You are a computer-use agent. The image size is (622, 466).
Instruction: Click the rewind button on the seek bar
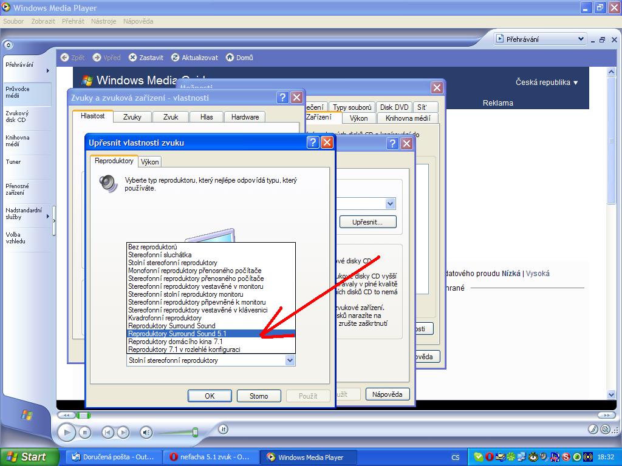pyautogui.click(x=67, y=415)
